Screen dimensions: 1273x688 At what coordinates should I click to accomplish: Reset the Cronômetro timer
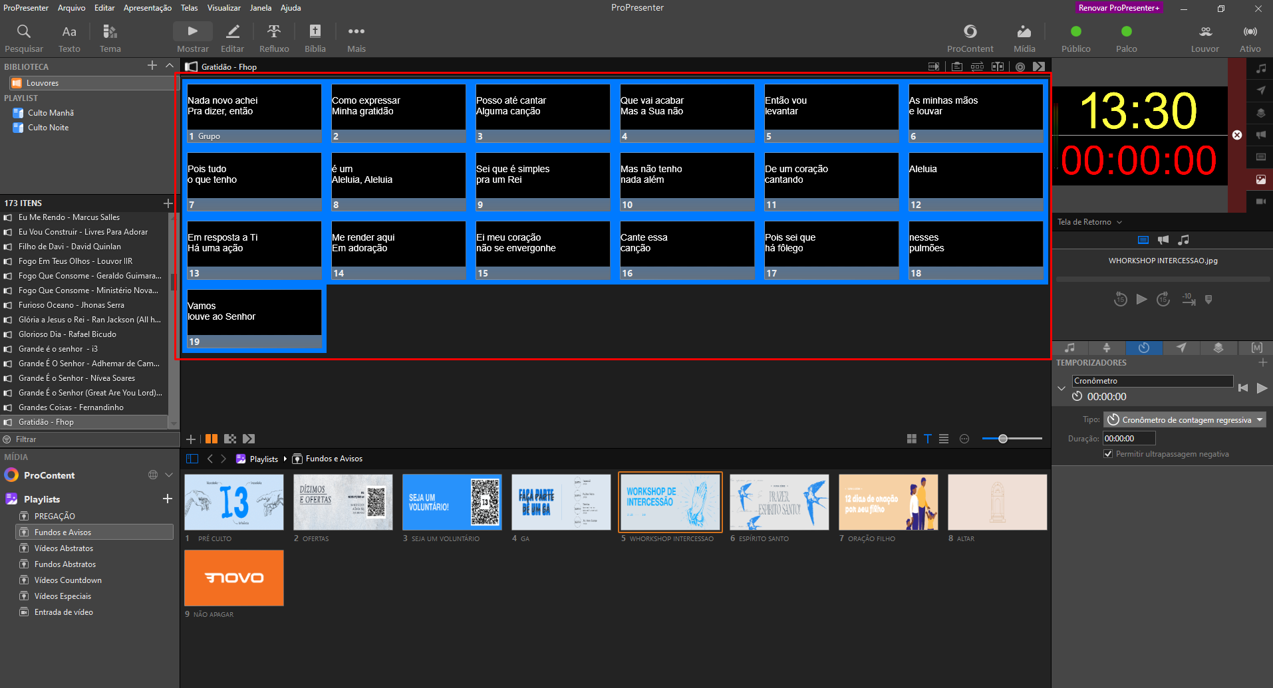(x=1243, y=388)
